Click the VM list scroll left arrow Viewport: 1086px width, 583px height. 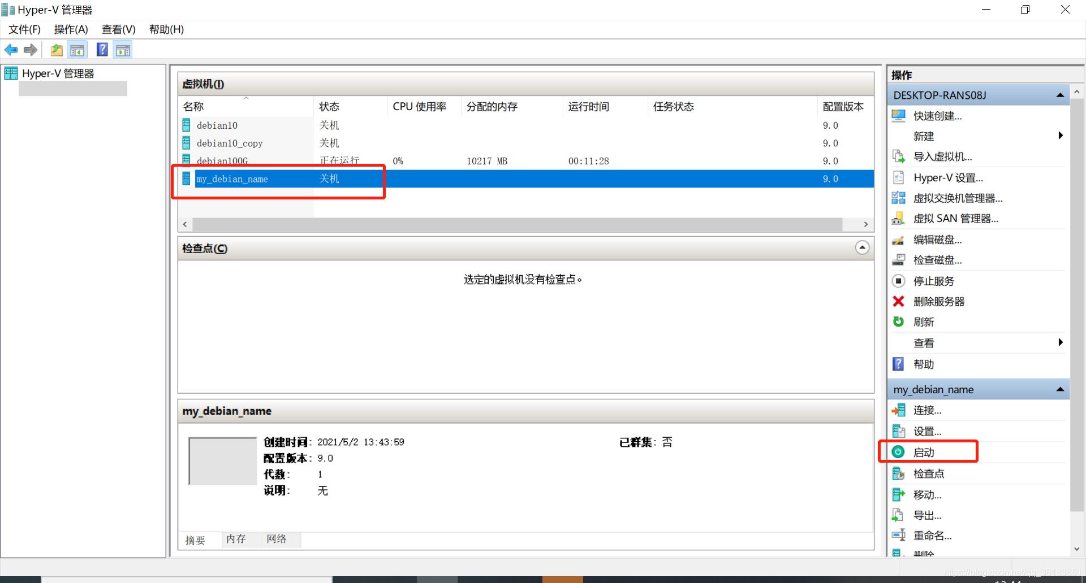[185, 224]
